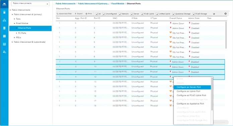
Task: Sort by the Admin State column header
Action: (194, 18)
